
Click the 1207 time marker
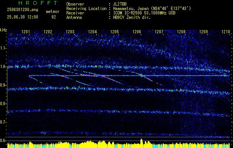click(x=159, y=31)
